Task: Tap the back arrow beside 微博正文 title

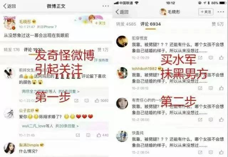Action: click(x=9, y=6)
